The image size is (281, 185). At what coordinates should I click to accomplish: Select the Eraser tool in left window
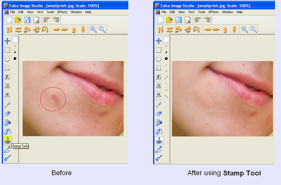click(x=7, y=114)
